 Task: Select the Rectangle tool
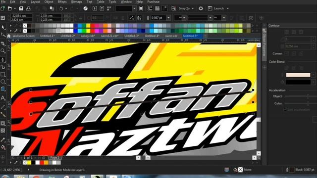[3, 74]
